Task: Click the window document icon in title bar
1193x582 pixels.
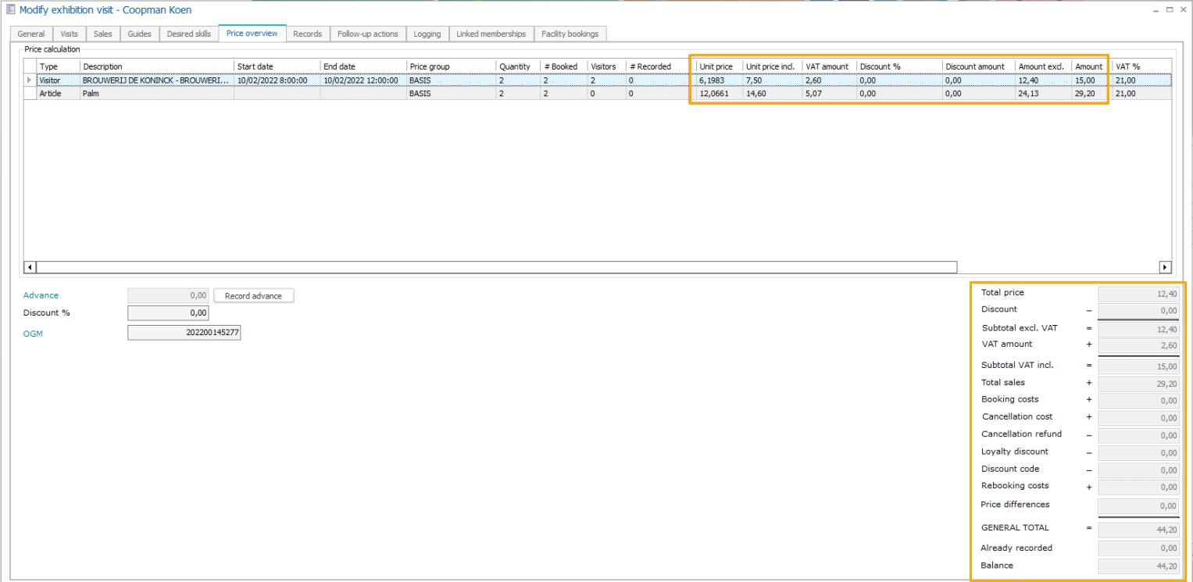Action: (x=10, y=10)
